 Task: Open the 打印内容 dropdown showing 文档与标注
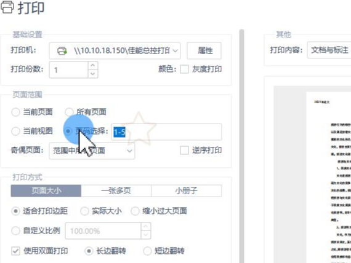(329, 50)
